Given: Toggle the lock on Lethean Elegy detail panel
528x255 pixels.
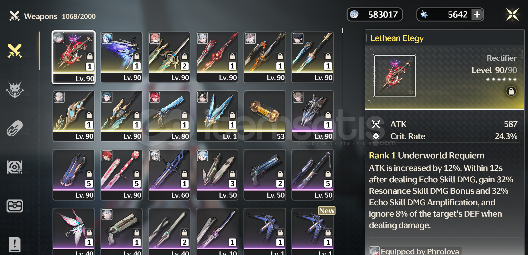Looking at the screenshot, I should point(511,91).
